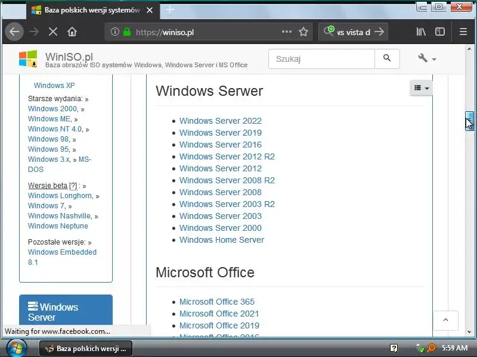The width and height of the screenshot is (477, 357).
Task: Open the Firefox Library icon
Action: coord(421,32)
